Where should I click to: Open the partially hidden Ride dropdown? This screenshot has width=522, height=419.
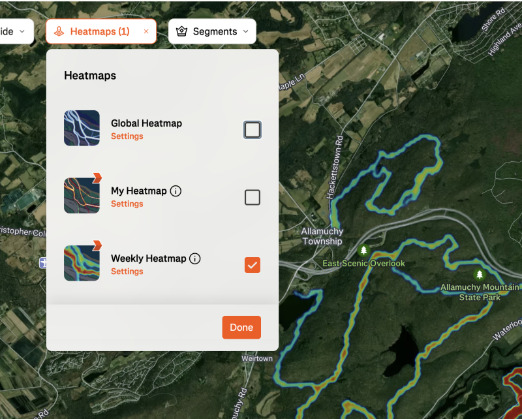(14, 31)
